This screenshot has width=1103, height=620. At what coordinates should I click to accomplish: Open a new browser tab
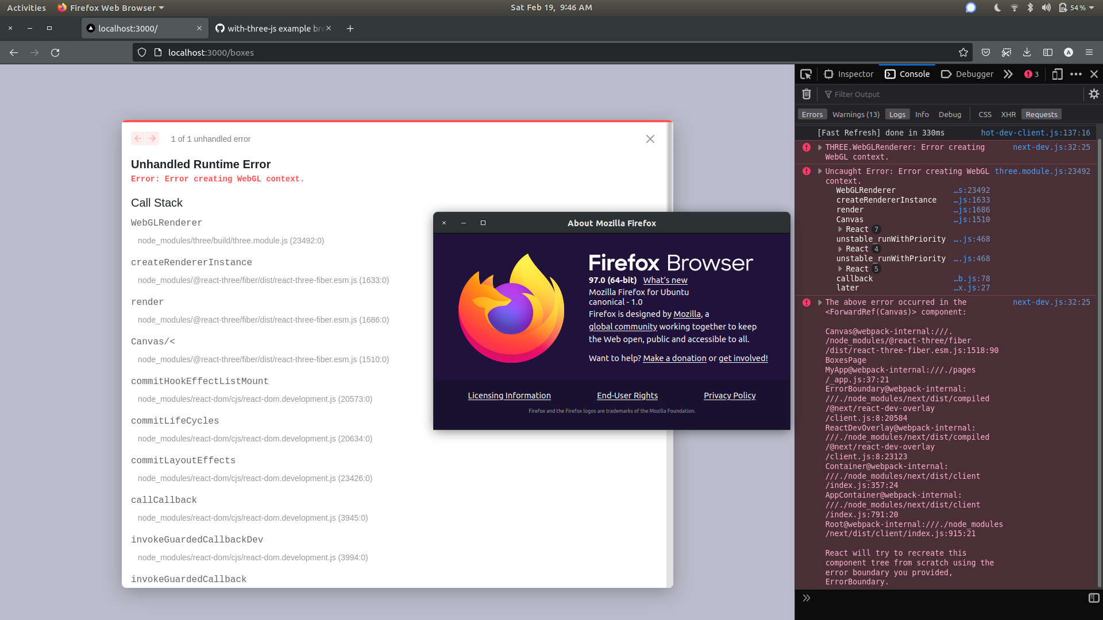tap(350, 28)
